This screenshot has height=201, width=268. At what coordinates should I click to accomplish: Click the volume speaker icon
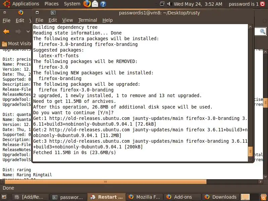[169, 4]
